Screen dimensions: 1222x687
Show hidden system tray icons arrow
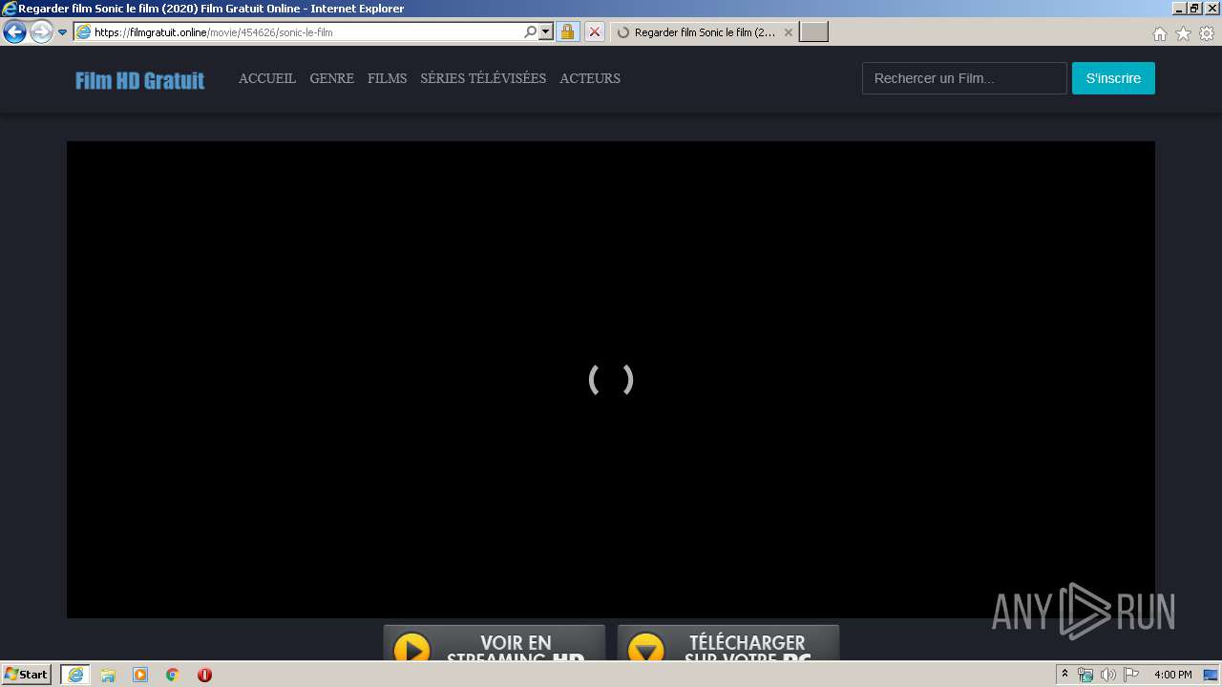coord(1064,675)
